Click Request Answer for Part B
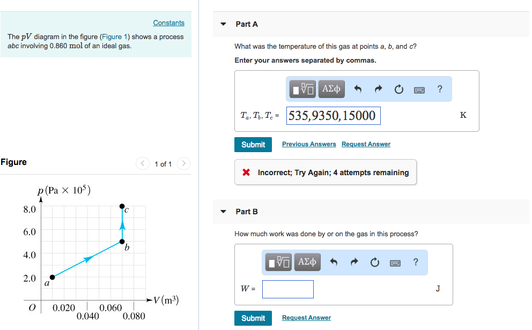 (x=306, y=317)
